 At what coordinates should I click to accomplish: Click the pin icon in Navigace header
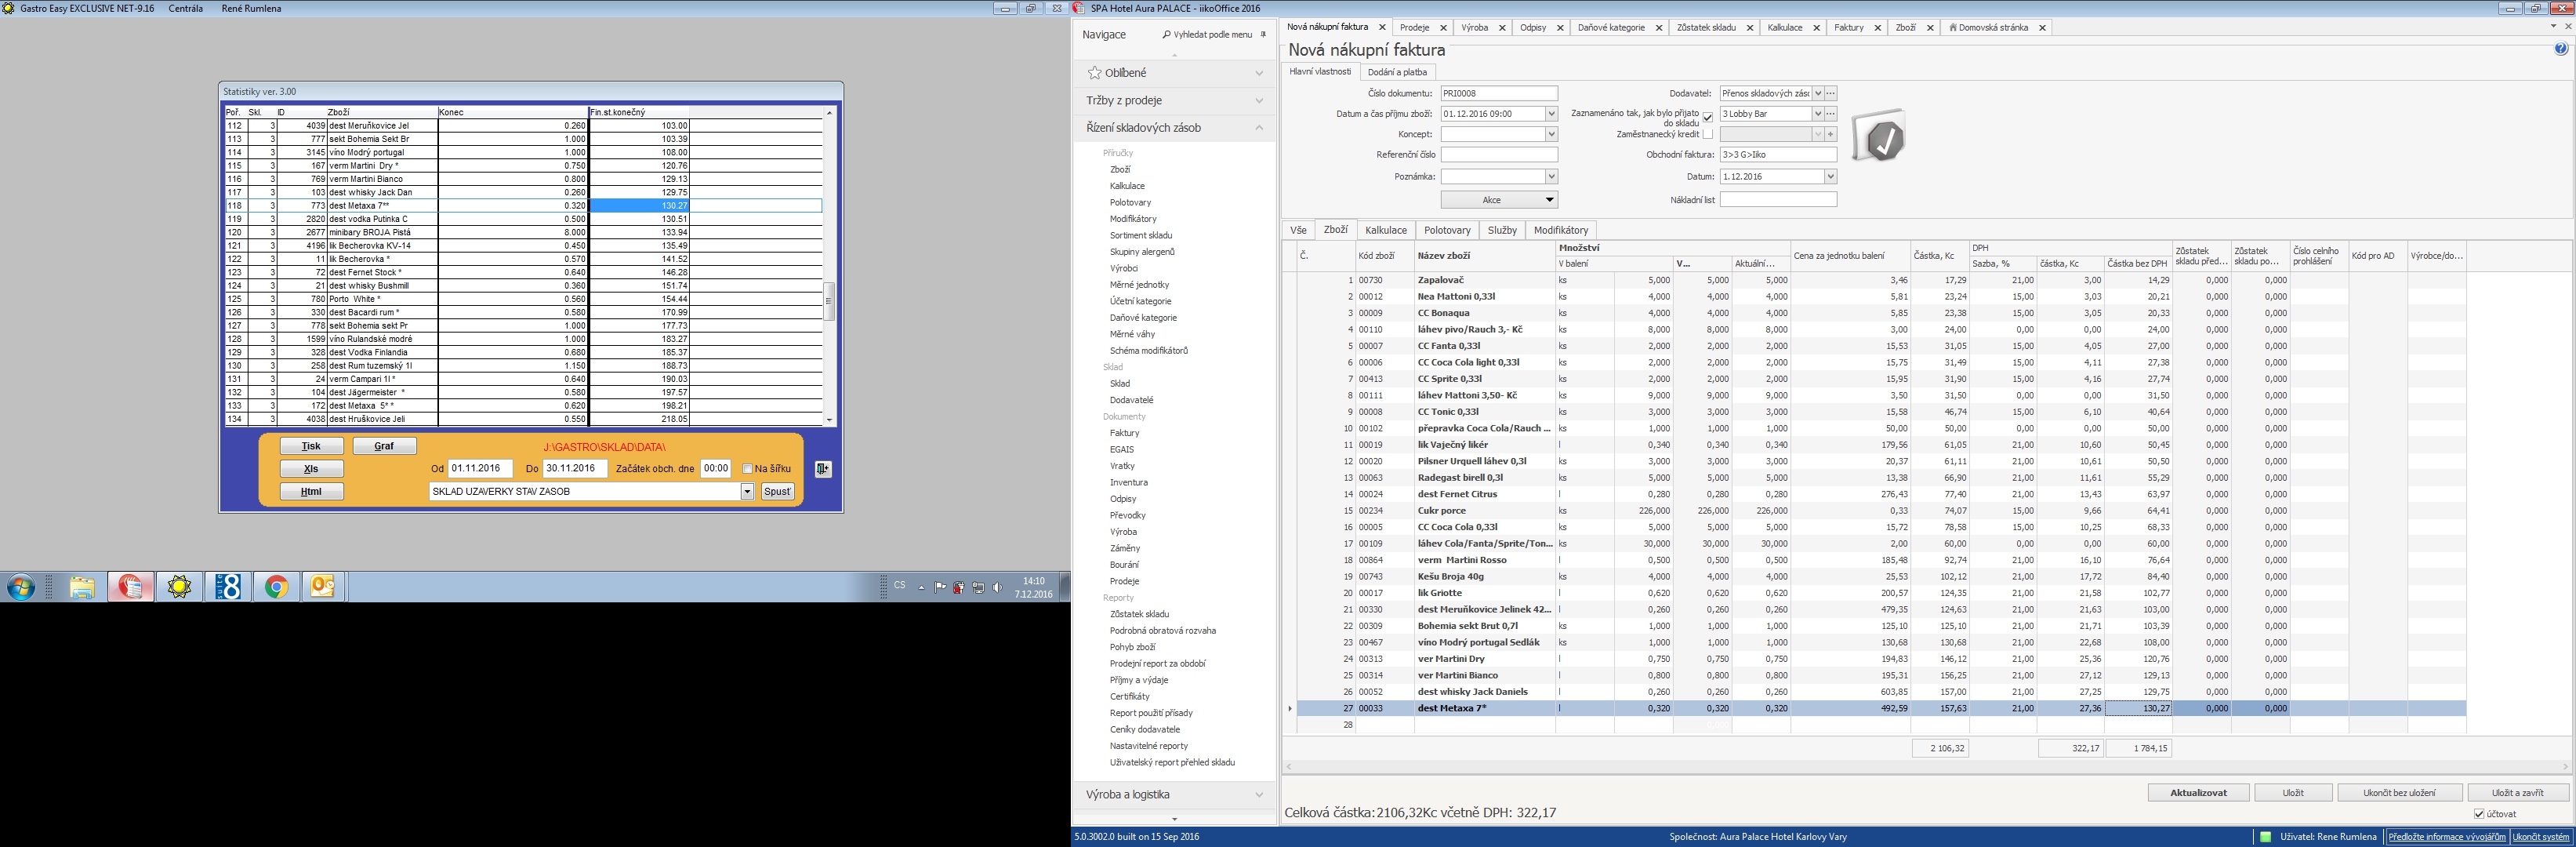[x=1263, y=35]
